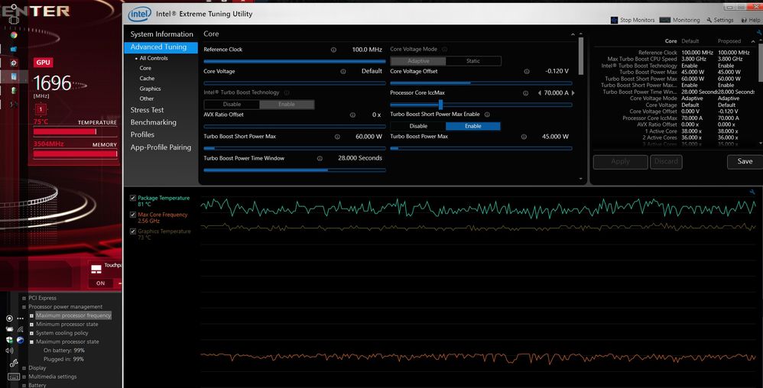Disable Turbo Boost Short Power Max
763x388 pixels.
(x=418, y=126)
